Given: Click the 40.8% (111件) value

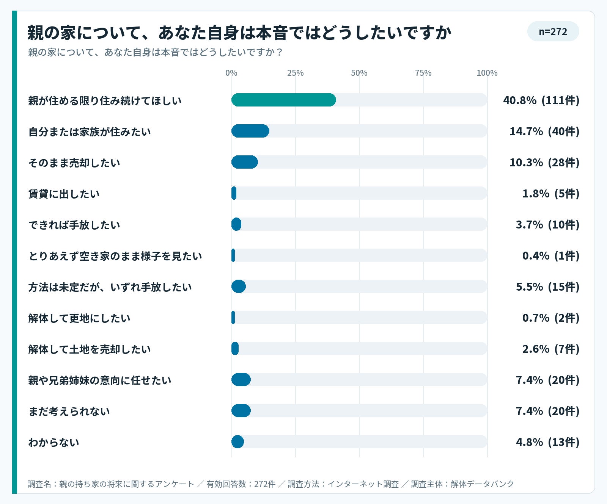Looking at the screenshot, I should pos(541,100).
